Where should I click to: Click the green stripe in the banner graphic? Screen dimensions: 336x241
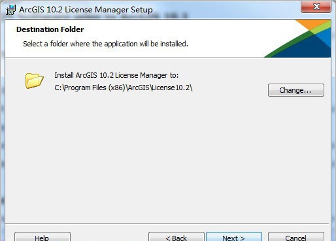[289, 44]
